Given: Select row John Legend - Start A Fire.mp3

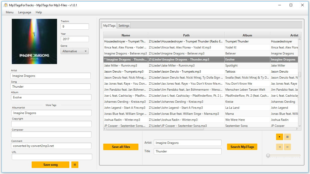Looking at the screenshot, I should 201,108.
